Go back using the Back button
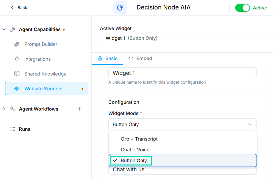Screen dimensions: 273x180 point(19,8)
